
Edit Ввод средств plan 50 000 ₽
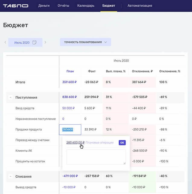click(68, 108)
